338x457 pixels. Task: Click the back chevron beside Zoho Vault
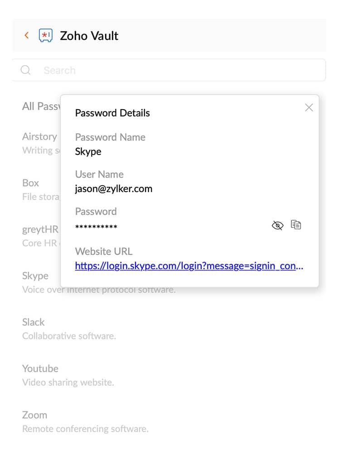click(x=26, y=35)
